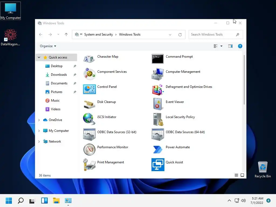
Task: Select the DataWagon desktop shortcut
Action: [x=11, y=37]
